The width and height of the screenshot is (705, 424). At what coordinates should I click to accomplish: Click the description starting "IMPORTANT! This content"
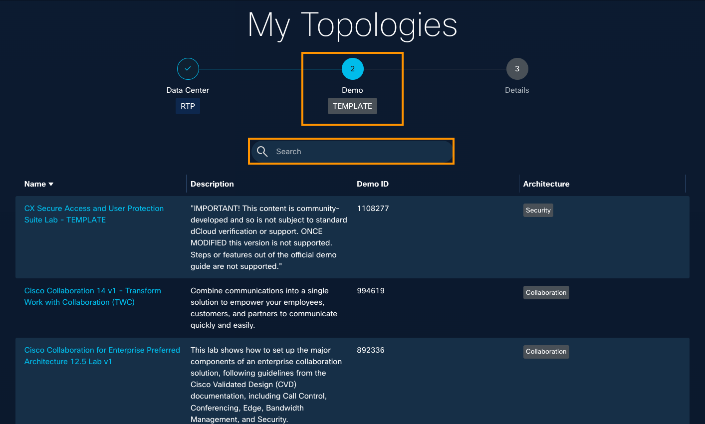tap(269, 237)
